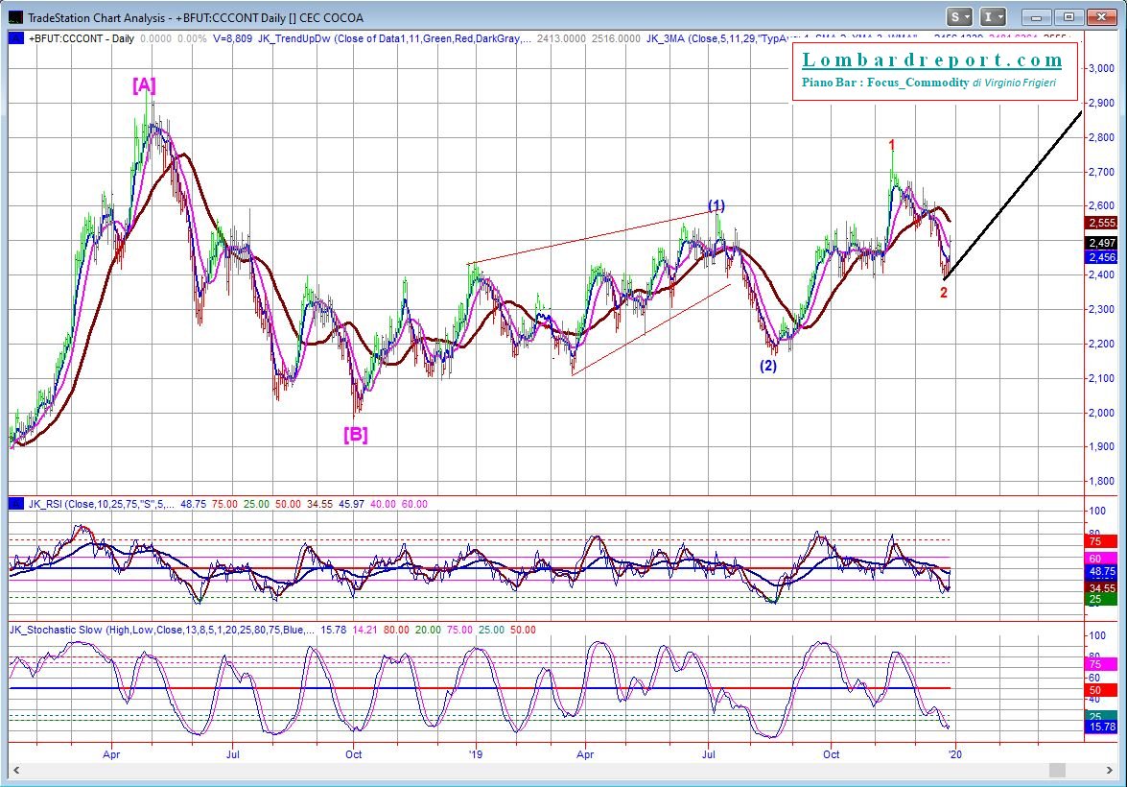Select the red 1 wave label
This screenshot has height=787, width=1127.
coord(892,146)
